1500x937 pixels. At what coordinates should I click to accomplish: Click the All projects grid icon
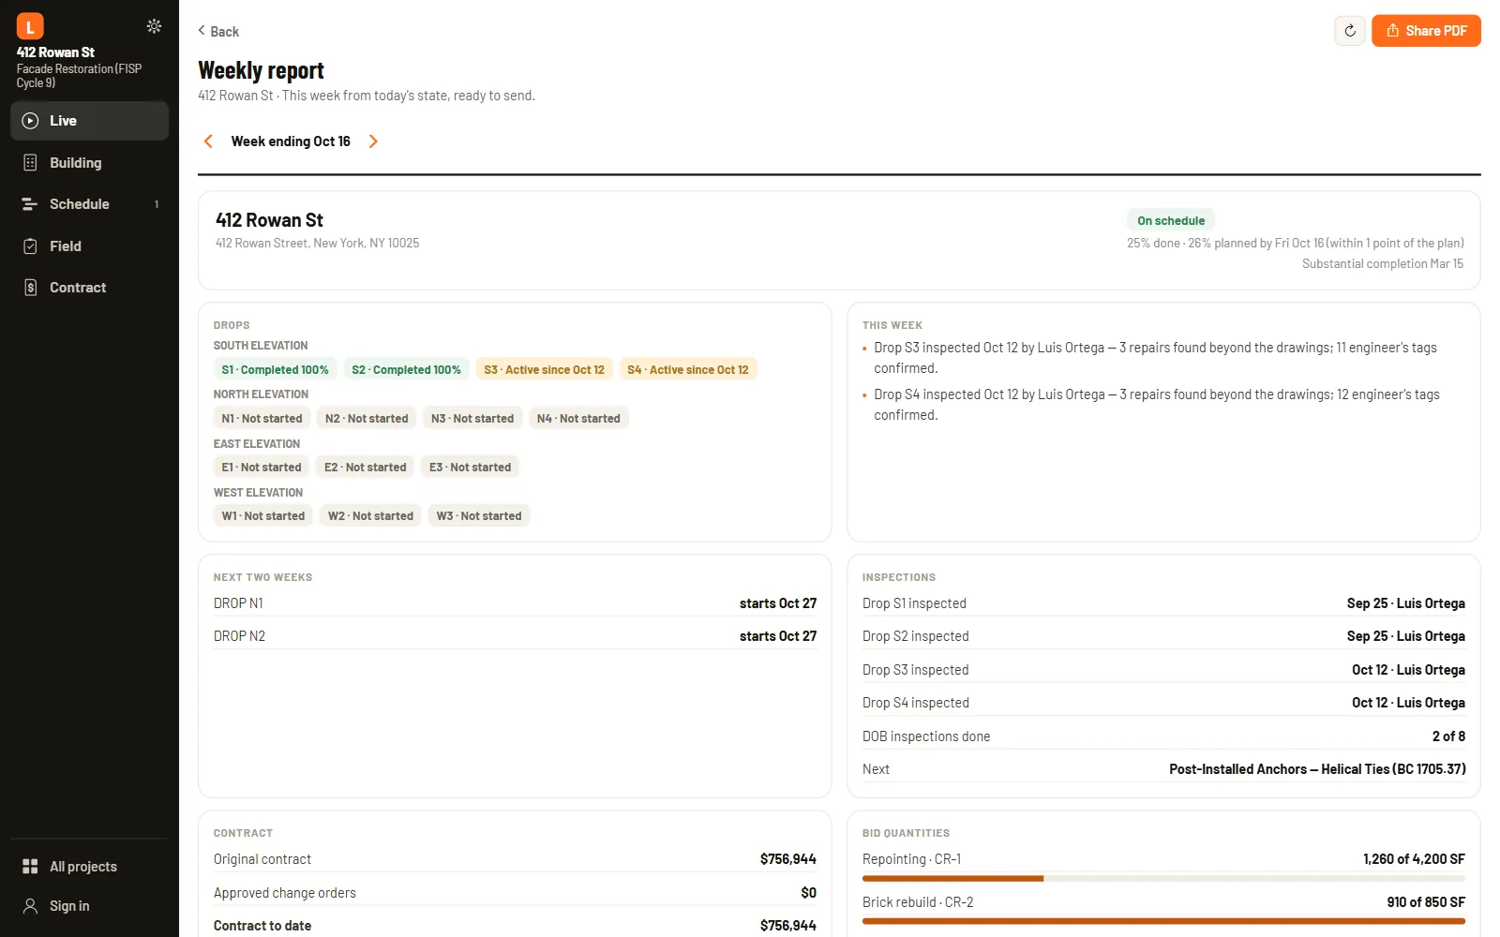click(30, 867)
